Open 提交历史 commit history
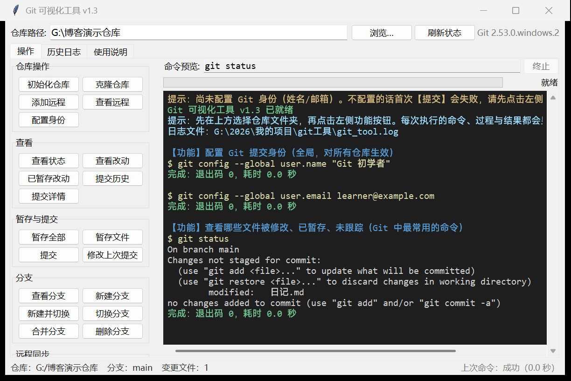 [112, 179]
